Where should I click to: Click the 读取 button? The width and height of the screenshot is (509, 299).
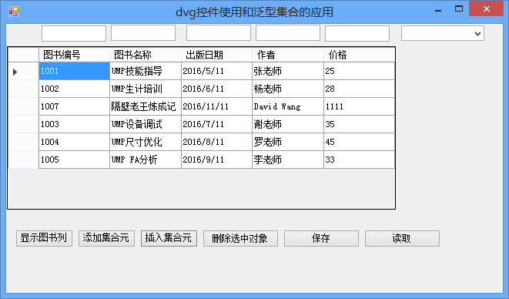click(x=402, y=238)
